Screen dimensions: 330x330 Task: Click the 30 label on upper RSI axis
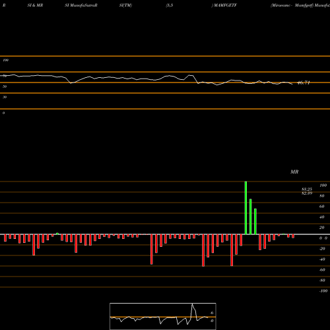[5, 97]
